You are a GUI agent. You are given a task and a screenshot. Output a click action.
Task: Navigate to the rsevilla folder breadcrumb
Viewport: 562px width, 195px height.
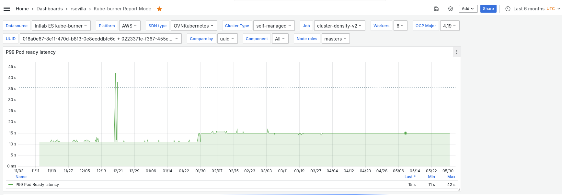click(78, 9)
